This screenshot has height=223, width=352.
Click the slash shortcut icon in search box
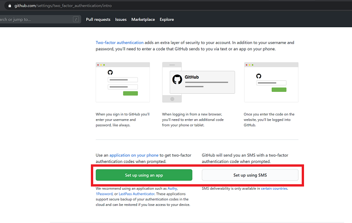coord(76,19)
